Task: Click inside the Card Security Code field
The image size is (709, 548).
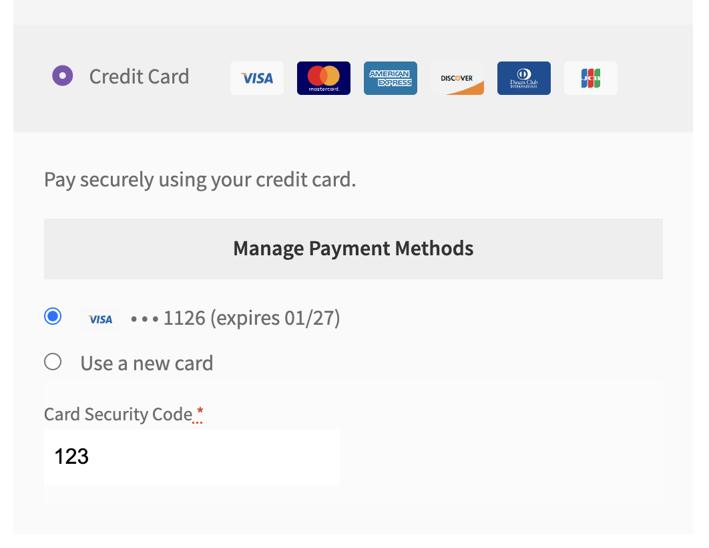Action: click(192, 456)
